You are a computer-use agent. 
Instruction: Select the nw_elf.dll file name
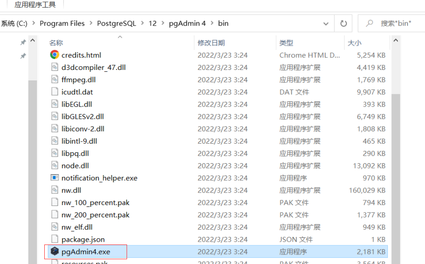coord(77,227)
